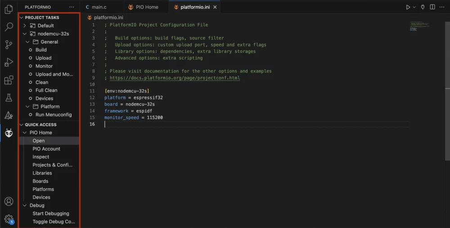Open the Source Control view

click(9, 44)
